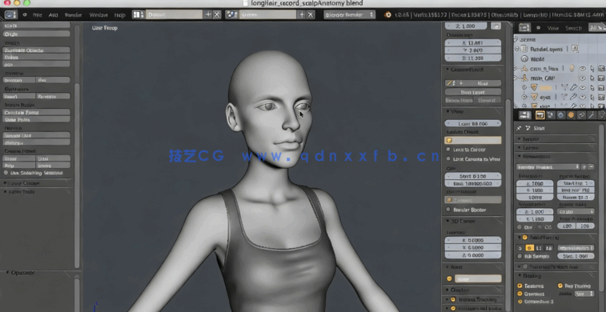Open the Outliner View menu
The height and width of the screenshot is (312, 606).
pos(552,28)
